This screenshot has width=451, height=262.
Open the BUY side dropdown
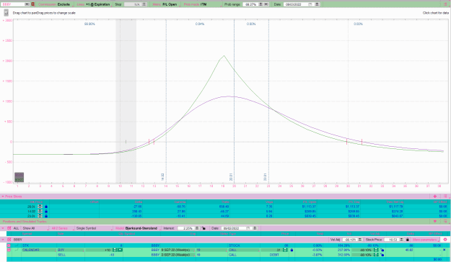click(70, 250)
